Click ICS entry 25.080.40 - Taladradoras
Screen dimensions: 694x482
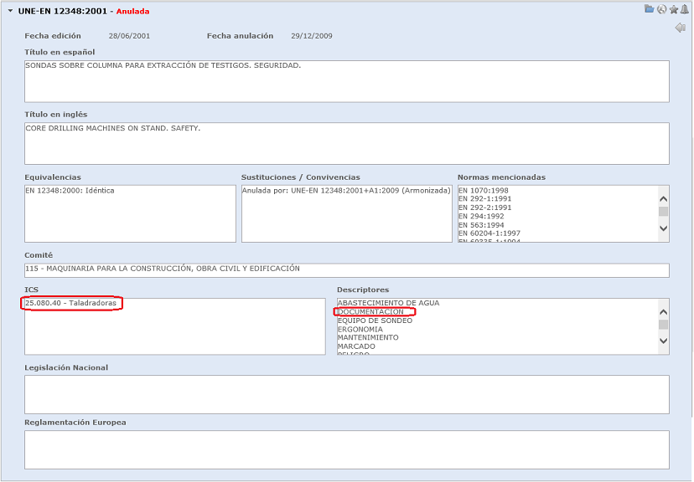(x=70, y=303)
